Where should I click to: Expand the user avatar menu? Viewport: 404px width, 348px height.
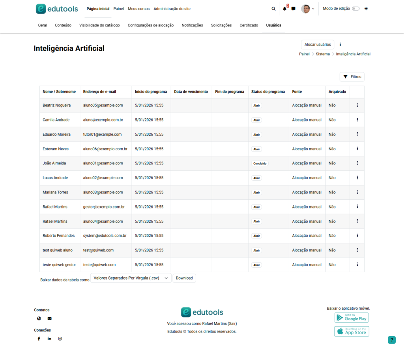(308, 9)
